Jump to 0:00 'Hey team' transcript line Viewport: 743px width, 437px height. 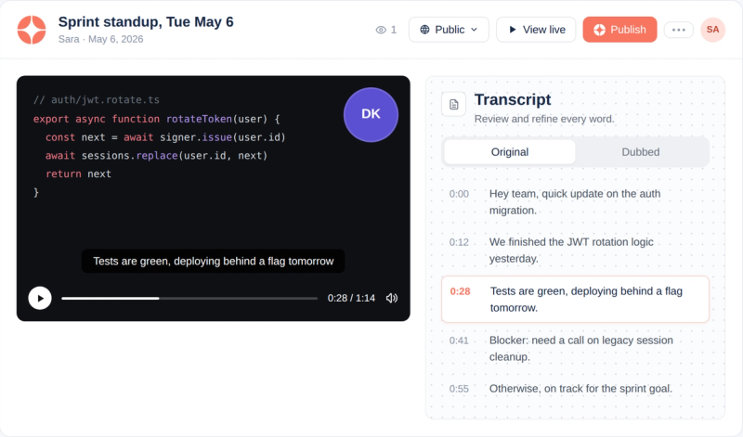point(575,202)
